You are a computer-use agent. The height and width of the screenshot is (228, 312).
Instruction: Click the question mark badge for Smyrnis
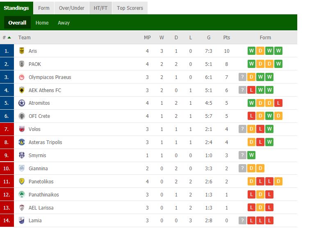(243, 156)
